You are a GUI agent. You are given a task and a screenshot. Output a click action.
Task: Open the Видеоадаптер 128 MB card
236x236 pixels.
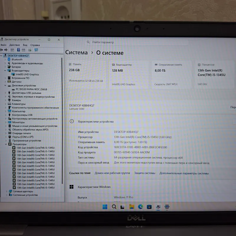tap(129, 75)
